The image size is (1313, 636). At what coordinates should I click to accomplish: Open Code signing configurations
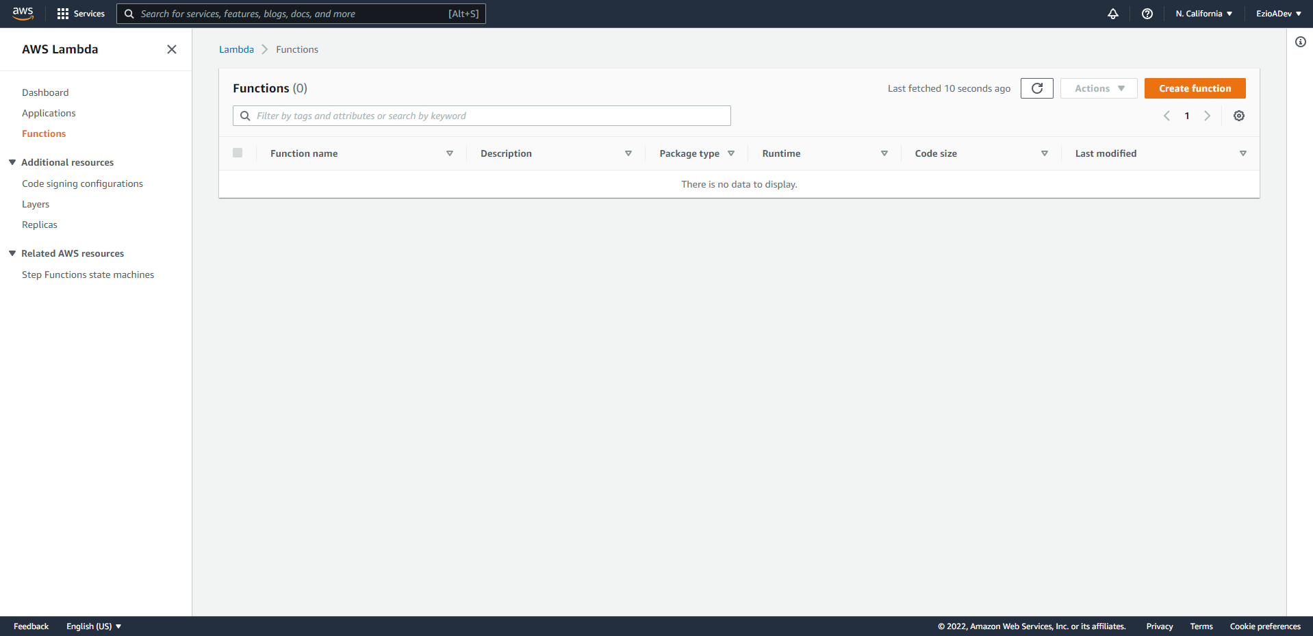82,183
